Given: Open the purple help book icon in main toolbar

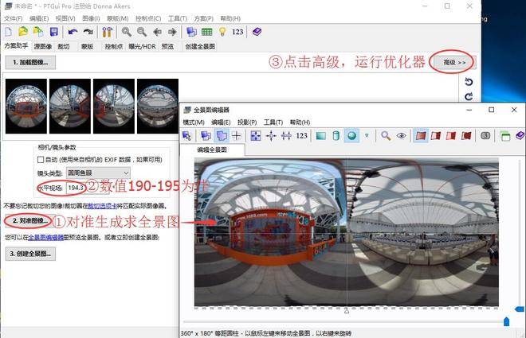Looking at the screenshot, I should (x=257, y=32).
